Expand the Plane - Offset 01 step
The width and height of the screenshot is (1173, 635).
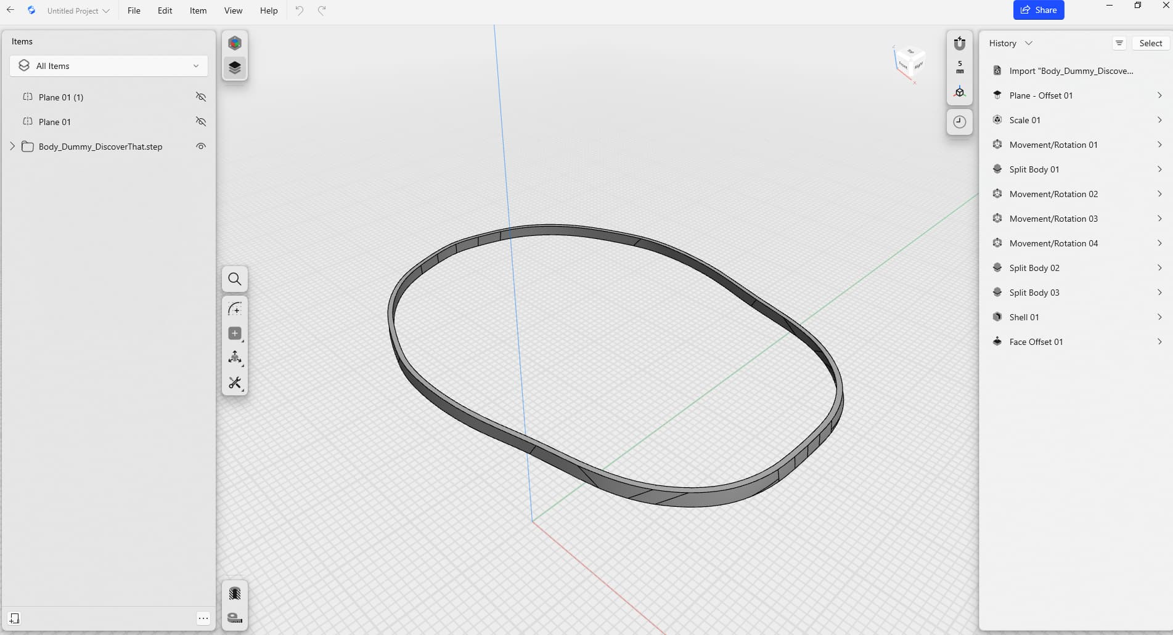[1159, 95]
